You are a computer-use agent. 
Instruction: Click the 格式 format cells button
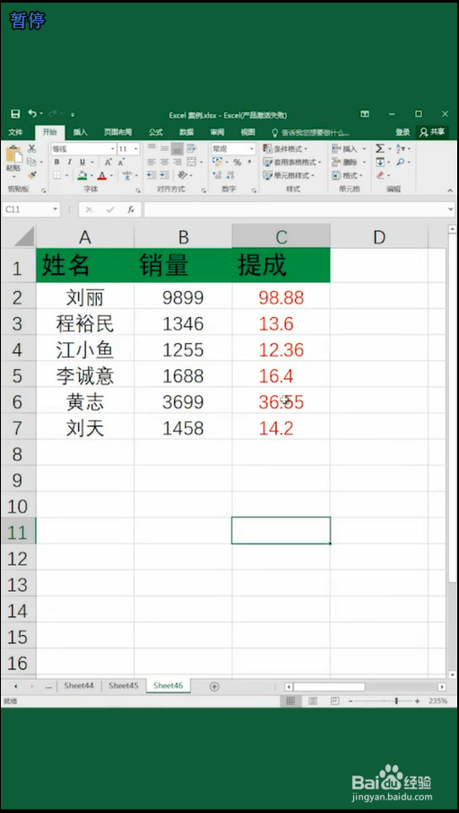347,176
